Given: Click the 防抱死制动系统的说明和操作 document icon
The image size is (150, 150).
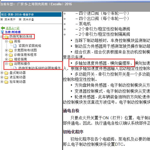Looking at the screenshot, I should tap(15, 68).
